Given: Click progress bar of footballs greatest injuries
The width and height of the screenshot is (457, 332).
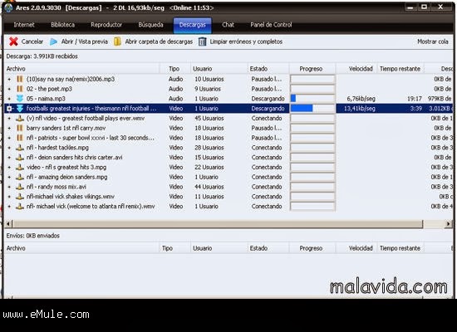Looking at the screenshot, I should pos(312,109).
